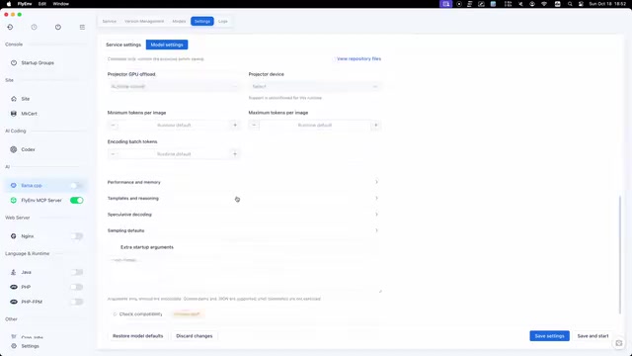Image resolution: width=632 pixels, height=356 pixels.
Task: Decrease Maximum tokens per image value
Action: coord(254,126)
